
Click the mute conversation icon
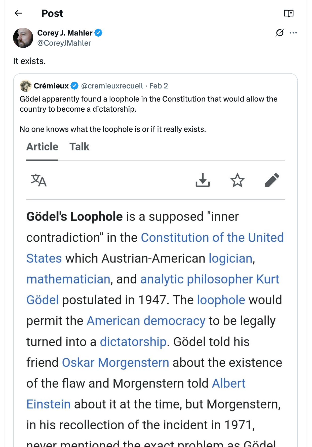[x=279, y=33]
